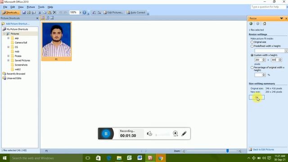The height and width of the screenshot is (162, 288).
Task: Click the Auto Correct button
Action: coord(136,13)
